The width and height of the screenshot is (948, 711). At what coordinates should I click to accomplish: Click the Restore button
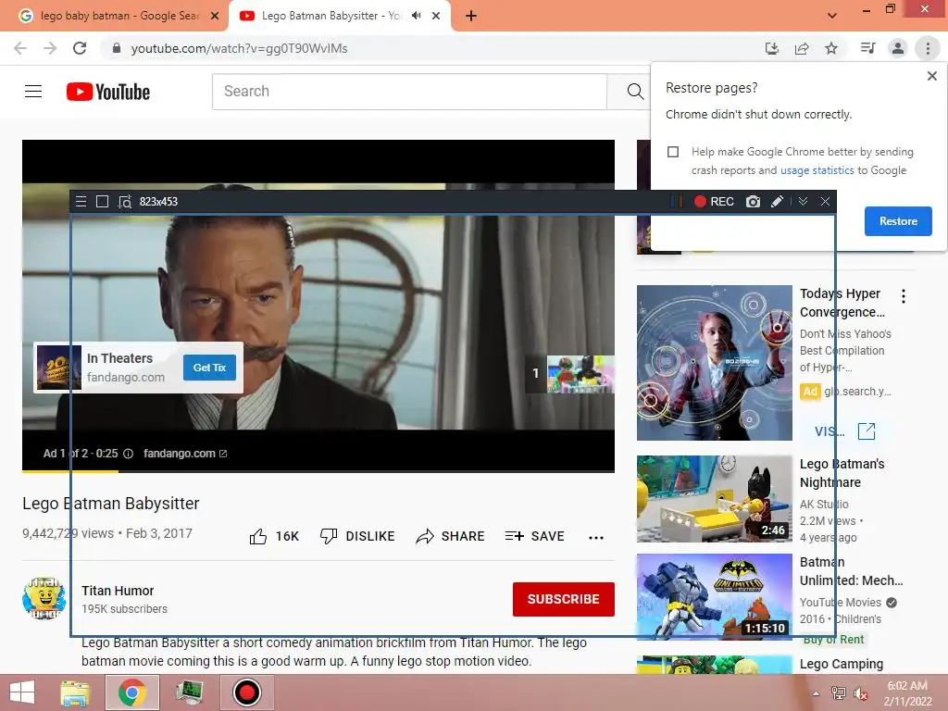898,221
